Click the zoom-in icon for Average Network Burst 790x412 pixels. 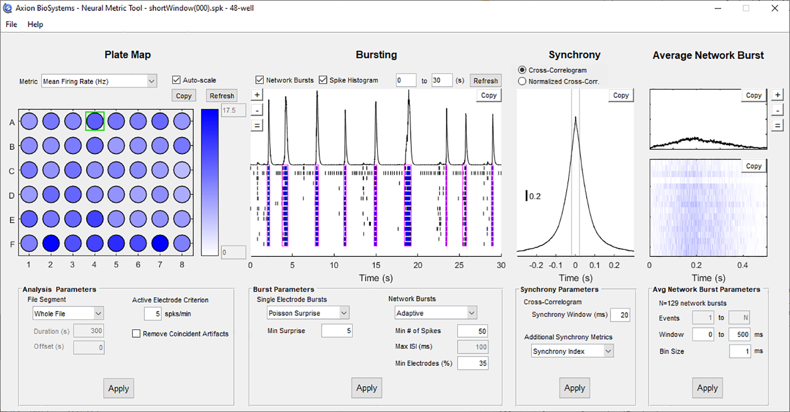(778, 95)
